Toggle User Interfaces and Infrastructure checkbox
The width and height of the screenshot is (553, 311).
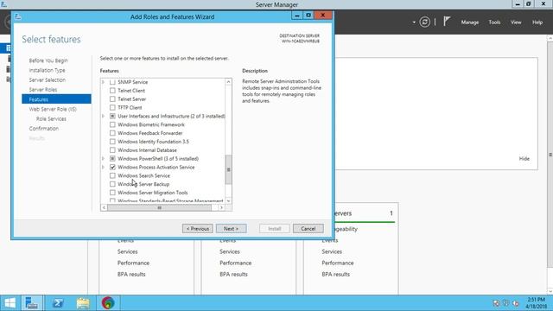(112, 116)
